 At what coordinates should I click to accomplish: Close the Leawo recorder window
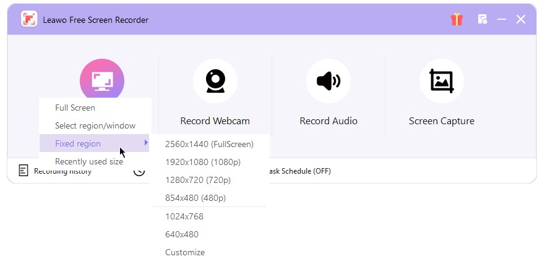521,19
